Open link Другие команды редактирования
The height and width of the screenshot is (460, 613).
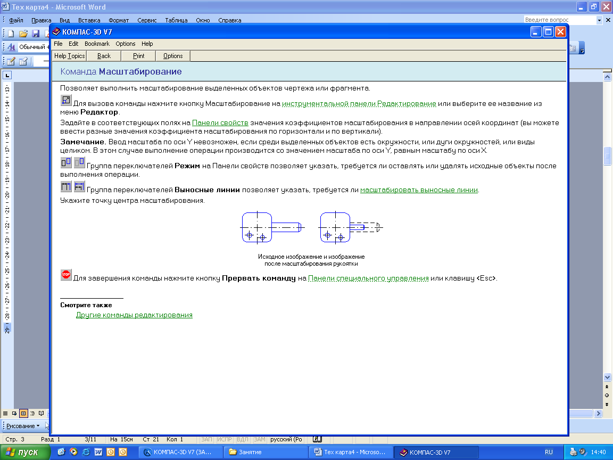point(134,315)
